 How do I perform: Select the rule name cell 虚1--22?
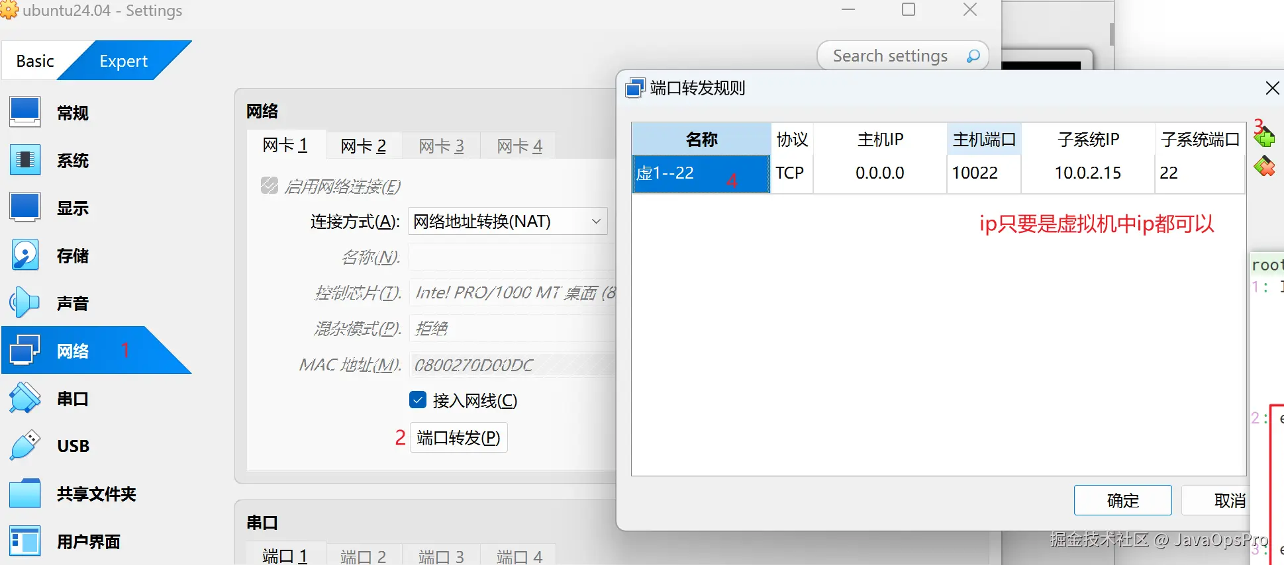[701, 173]
